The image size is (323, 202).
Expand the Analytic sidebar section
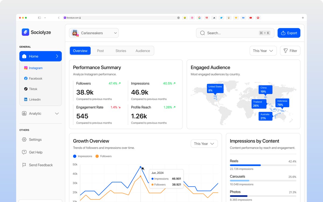[40, 113]
